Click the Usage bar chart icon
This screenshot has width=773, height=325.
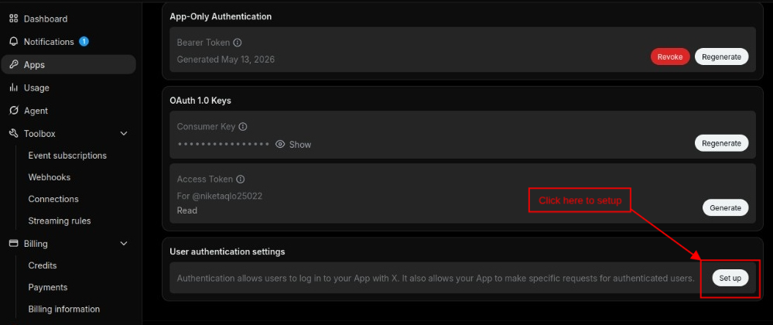pos(14,87)
